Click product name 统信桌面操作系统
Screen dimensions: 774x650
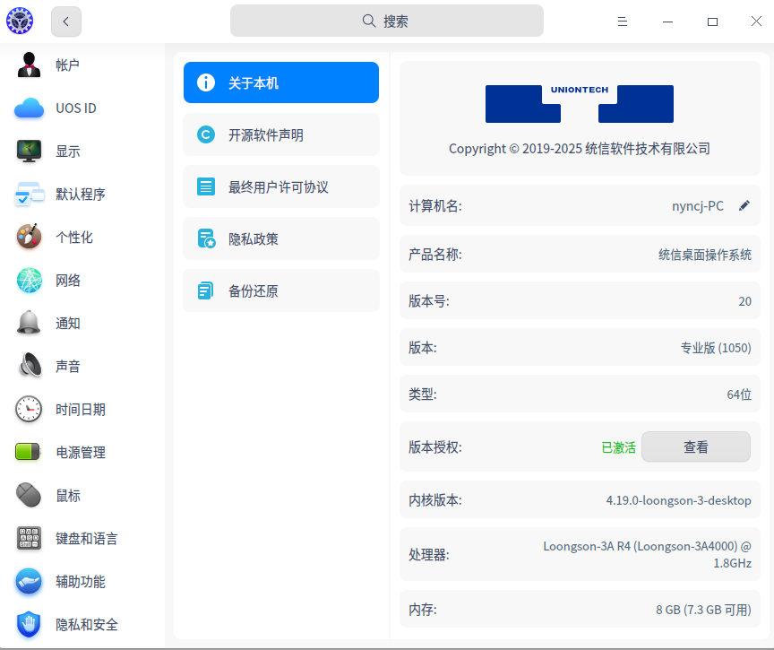point(705,255)
